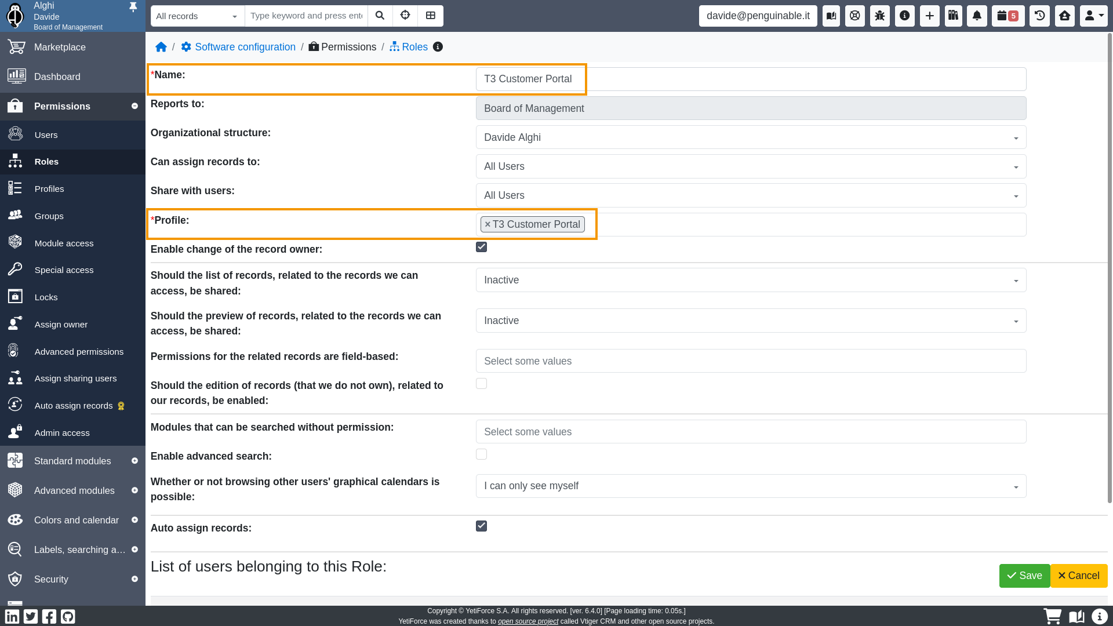Select Module access in the sidebar

(64, 243)
